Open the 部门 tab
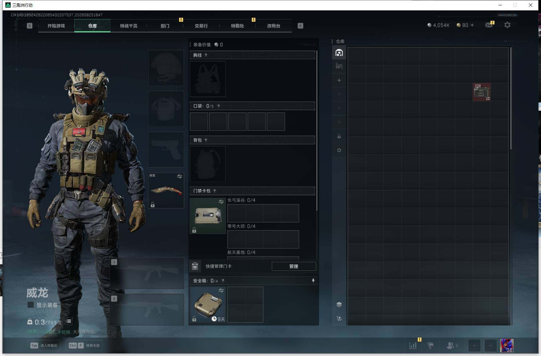 coord(165,26)
